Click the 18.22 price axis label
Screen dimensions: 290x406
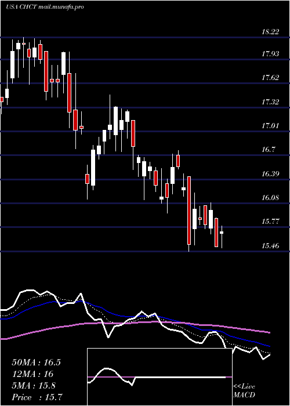click(x=271, y=32)
